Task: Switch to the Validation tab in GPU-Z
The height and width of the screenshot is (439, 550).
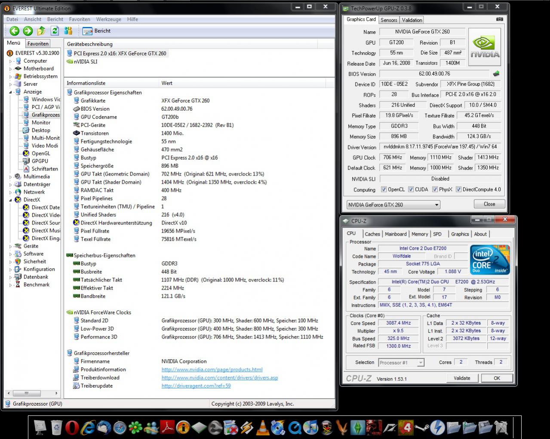Action: point(412,20)
